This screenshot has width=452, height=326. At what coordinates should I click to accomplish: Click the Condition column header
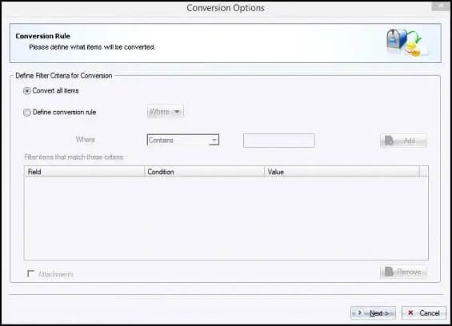[204, 172]
